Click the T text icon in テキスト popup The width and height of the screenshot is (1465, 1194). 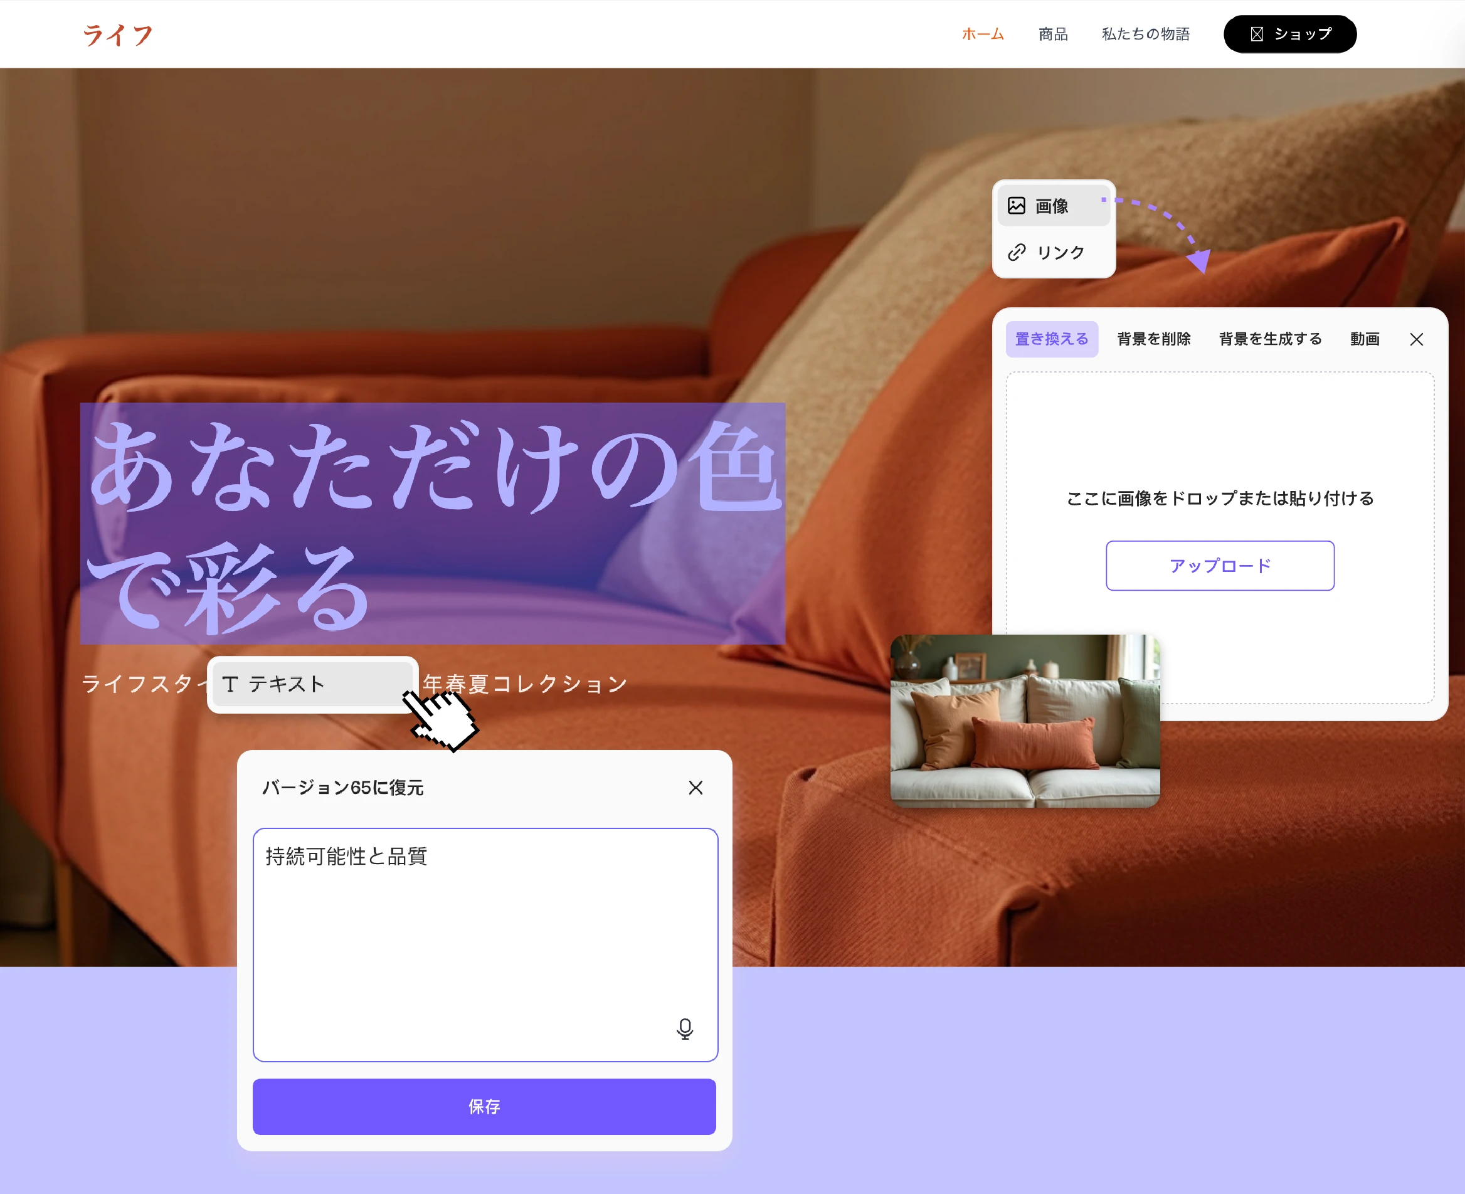pos(230,684)
